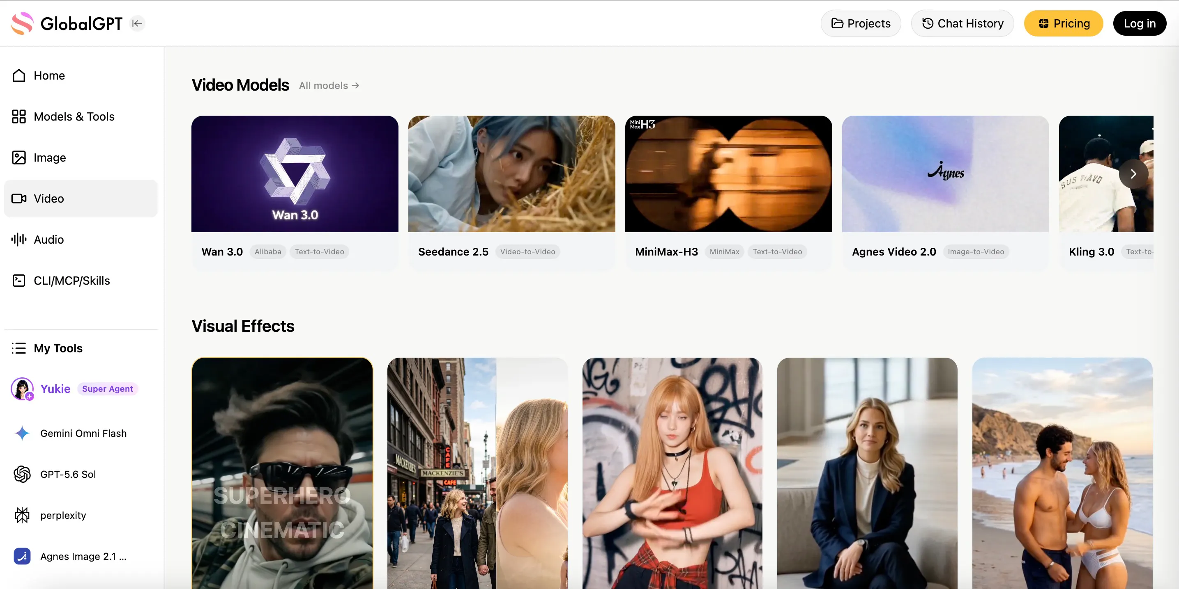This screenshot has width=1179, height=589.
Task: Click the Video camera icon in sidebar
Action: (19, 199)
